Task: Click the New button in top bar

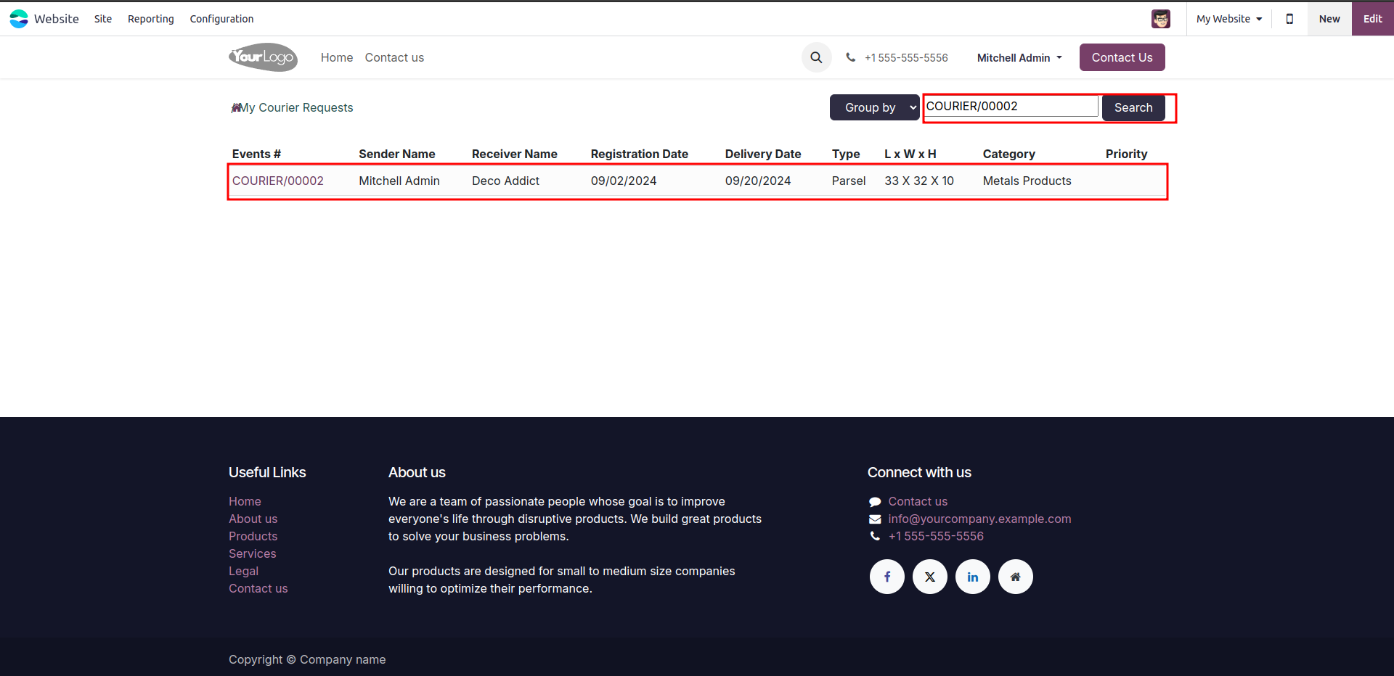Action: (1329, 19)
